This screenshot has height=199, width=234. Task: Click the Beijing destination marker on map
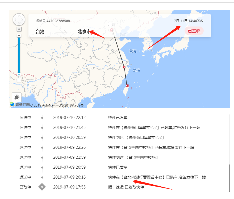pos(112,30)
